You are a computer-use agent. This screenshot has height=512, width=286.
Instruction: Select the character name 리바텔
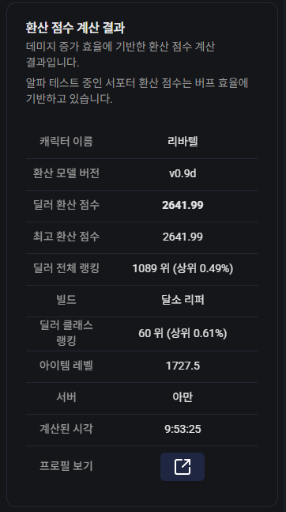click(183, 142)
